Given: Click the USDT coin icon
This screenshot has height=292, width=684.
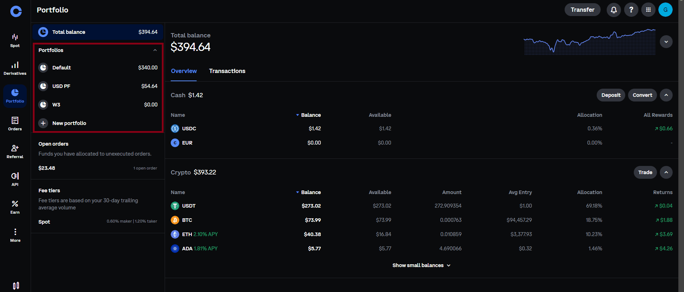Looking at the screenshot, I should (175, 206).
